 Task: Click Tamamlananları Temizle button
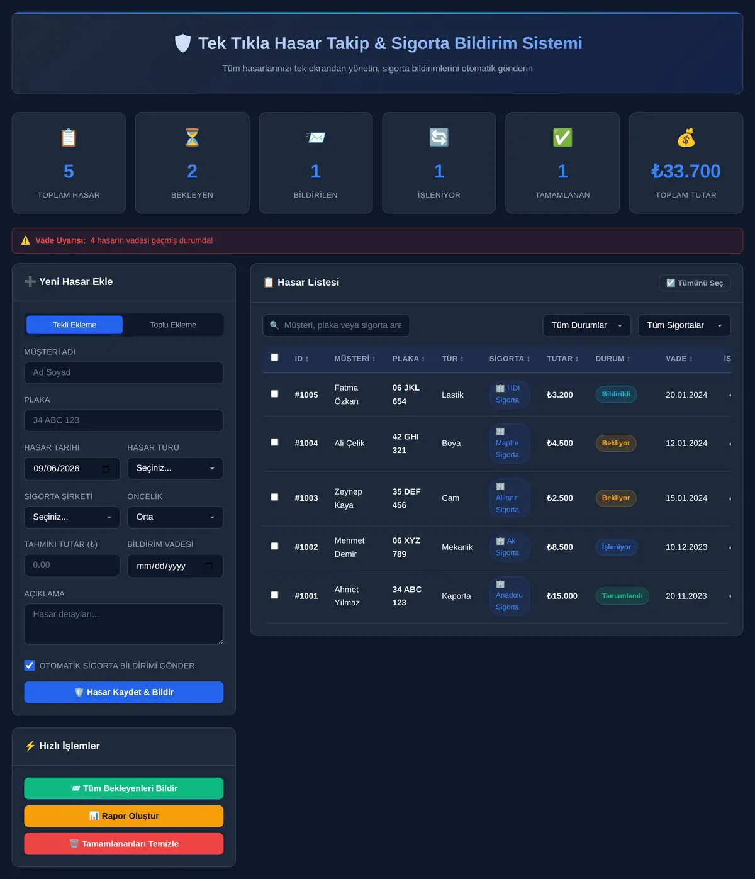pyautogui.click(x=124, y=844)
